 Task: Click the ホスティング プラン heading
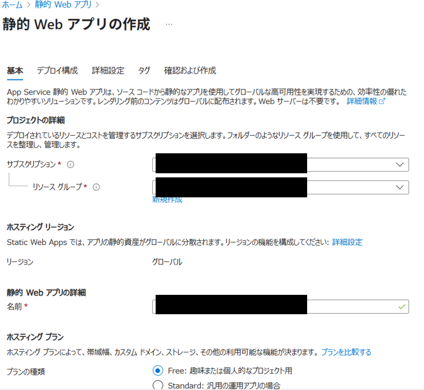coord(35,337)
